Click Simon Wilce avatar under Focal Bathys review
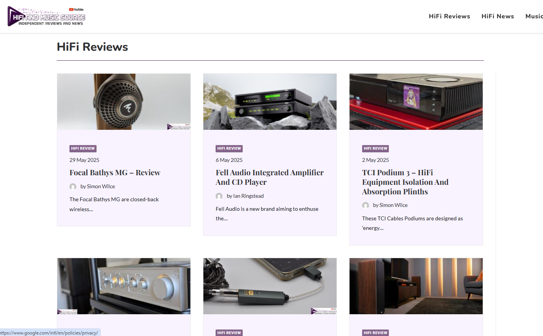The height and width of the screenshot is (336, 543). [73, 187]
